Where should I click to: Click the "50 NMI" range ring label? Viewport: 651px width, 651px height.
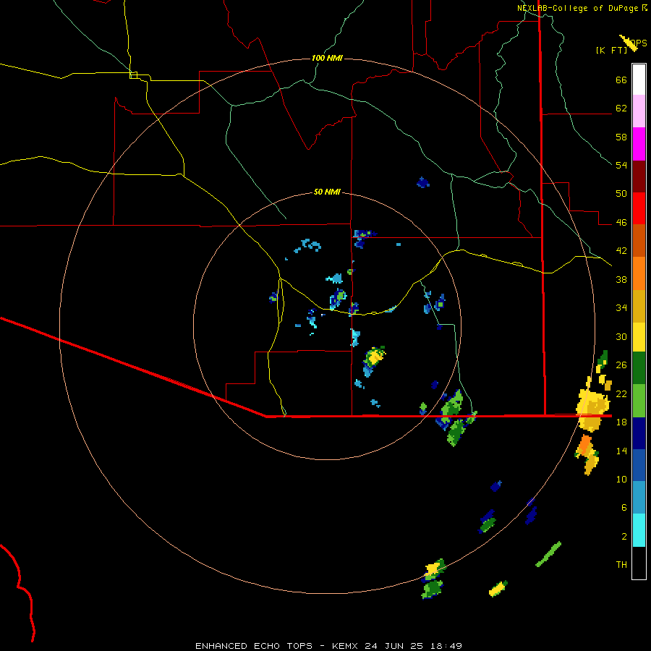[x=327, y=192]
